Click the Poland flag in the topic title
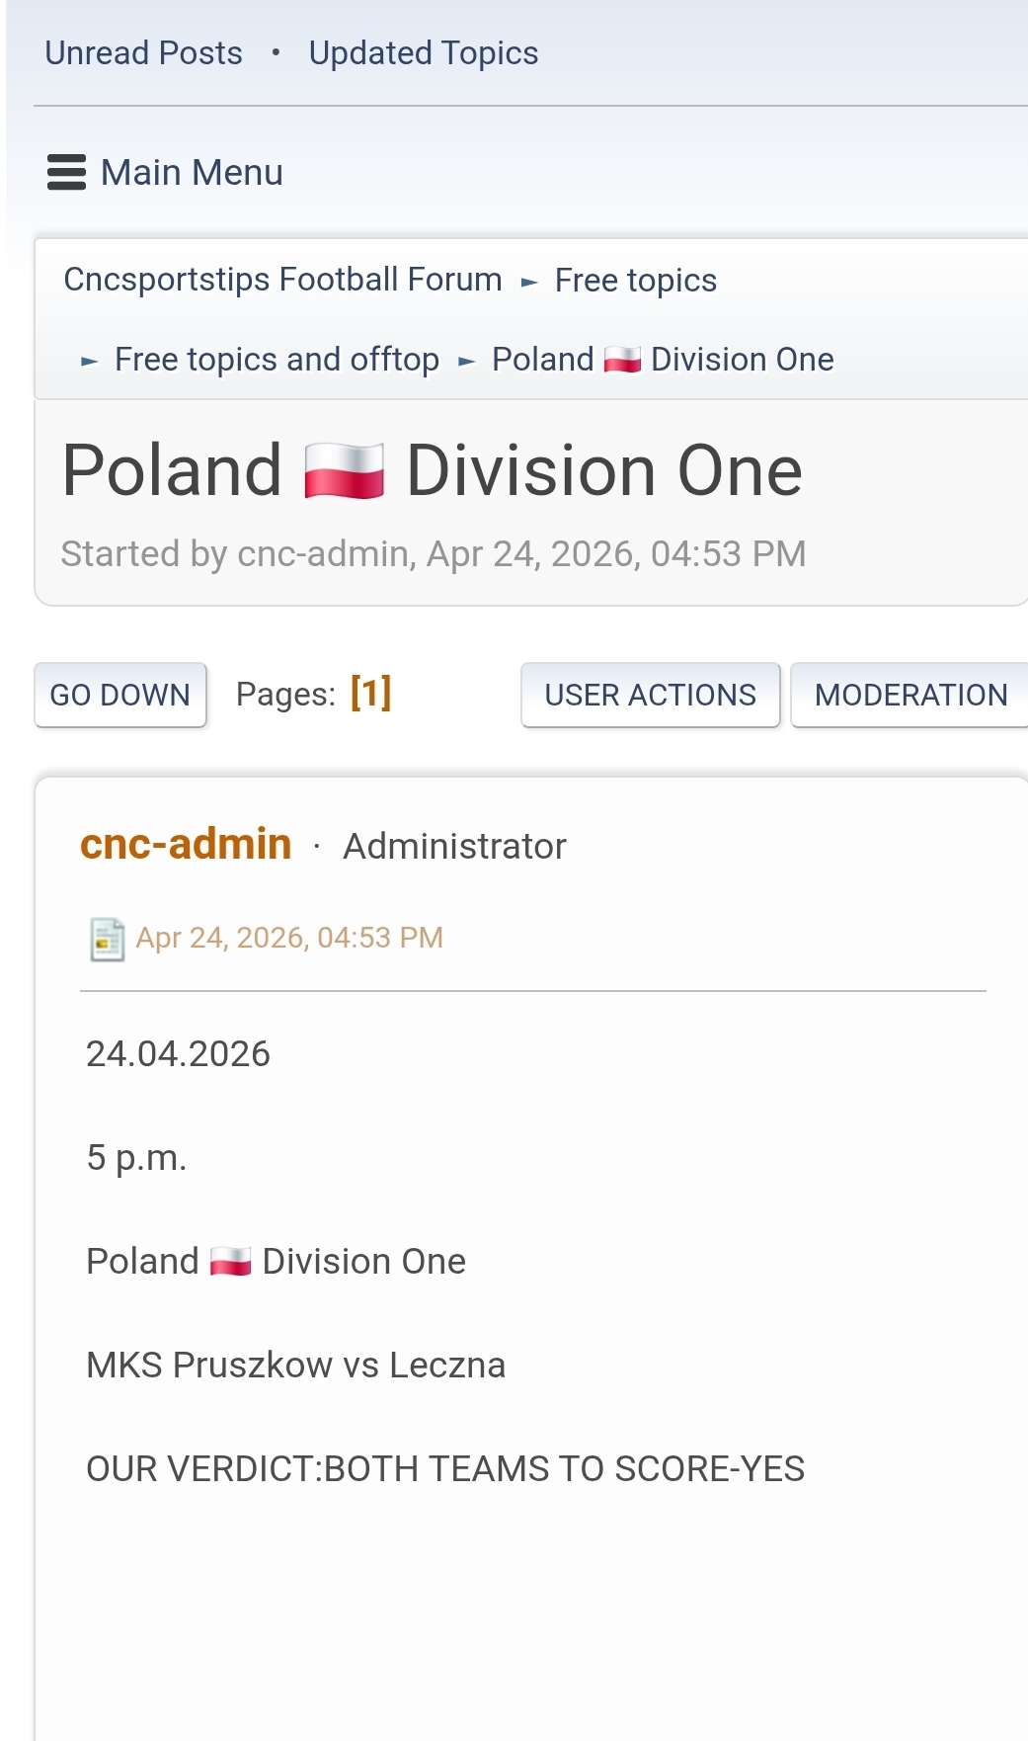Viewport: 1028px width, 1741px height. coord(344,471)
